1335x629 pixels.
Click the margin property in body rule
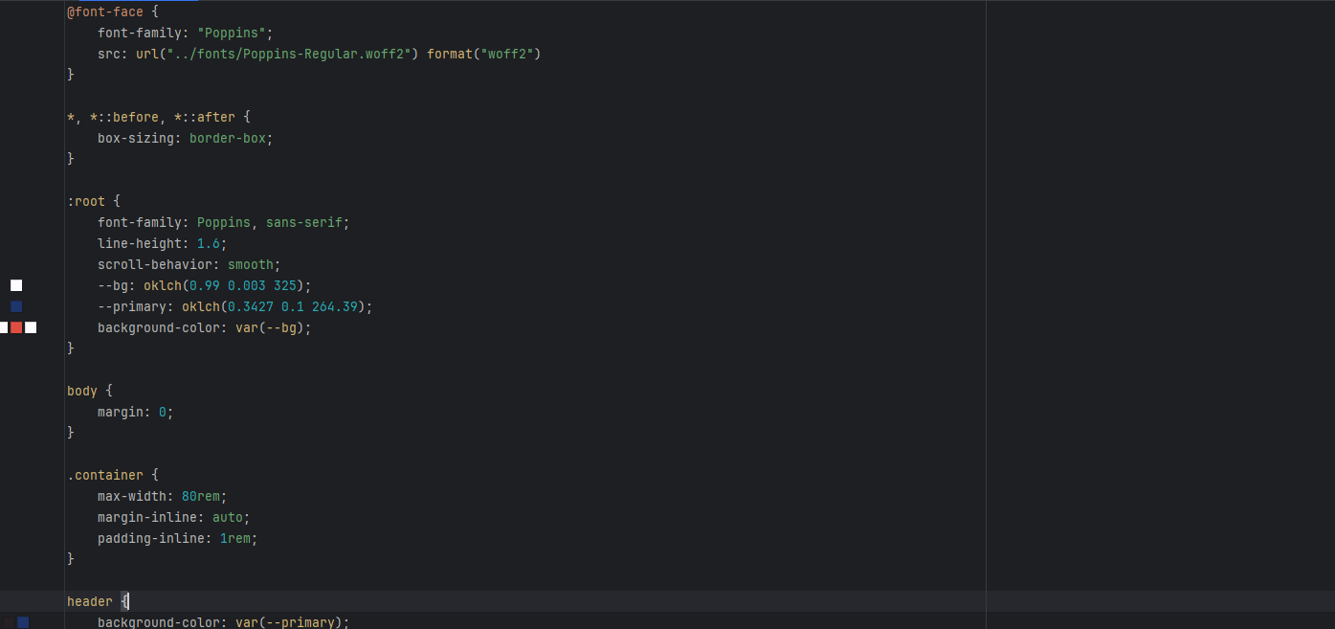[x=121, y=412]
